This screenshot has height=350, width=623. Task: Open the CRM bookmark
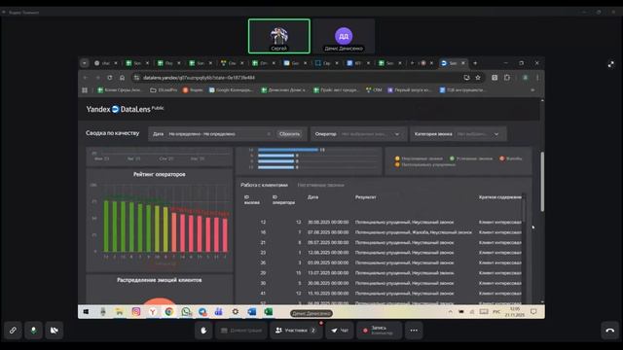tap(374, 90)
